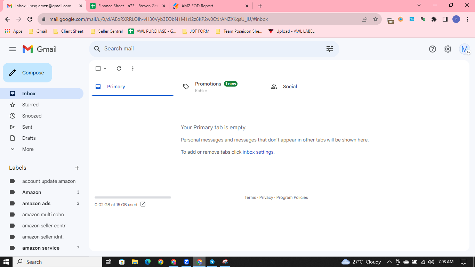The width and height of the screenshot is (475, 267).
Task: Open Telegram from the taskbar
Action: tap(212, 262)
